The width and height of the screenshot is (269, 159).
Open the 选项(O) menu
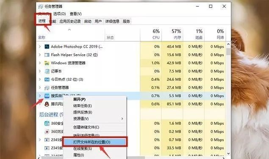59,14
